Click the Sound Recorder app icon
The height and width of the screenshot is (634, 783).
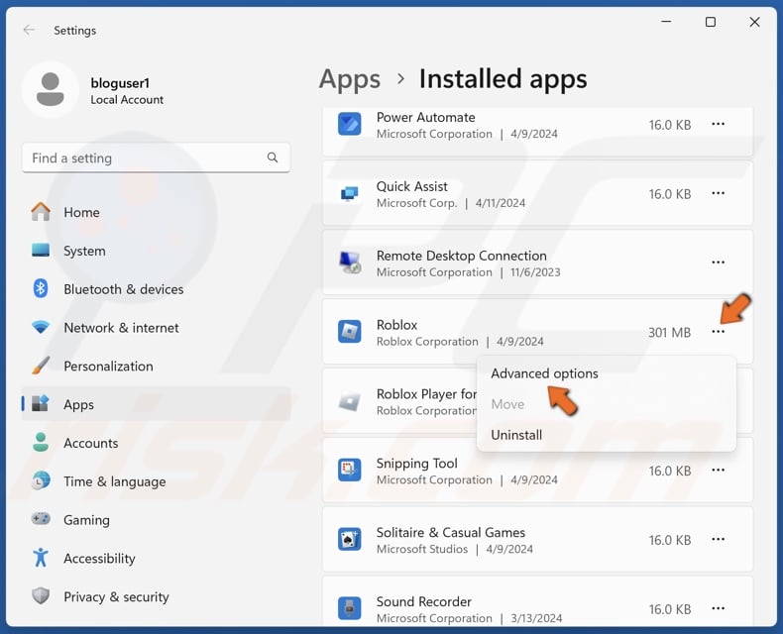pos(349,608)
